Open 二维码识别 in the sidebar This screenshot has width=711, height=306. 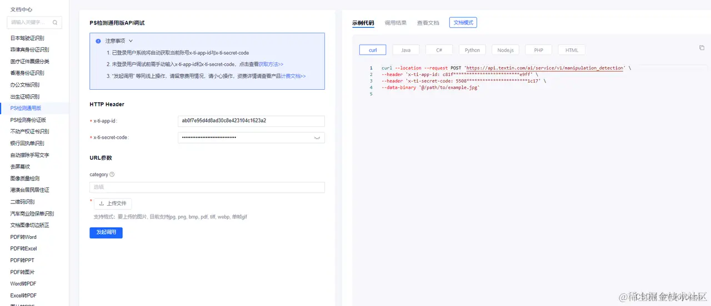pyautogui.click(x=22, y=202)
